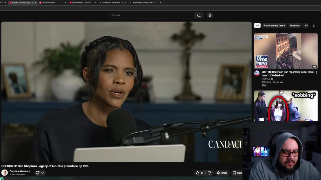Dislike the video with thumbs down
Image resolution: width=321 pixels, height=180 pixels.
[209, 173]
